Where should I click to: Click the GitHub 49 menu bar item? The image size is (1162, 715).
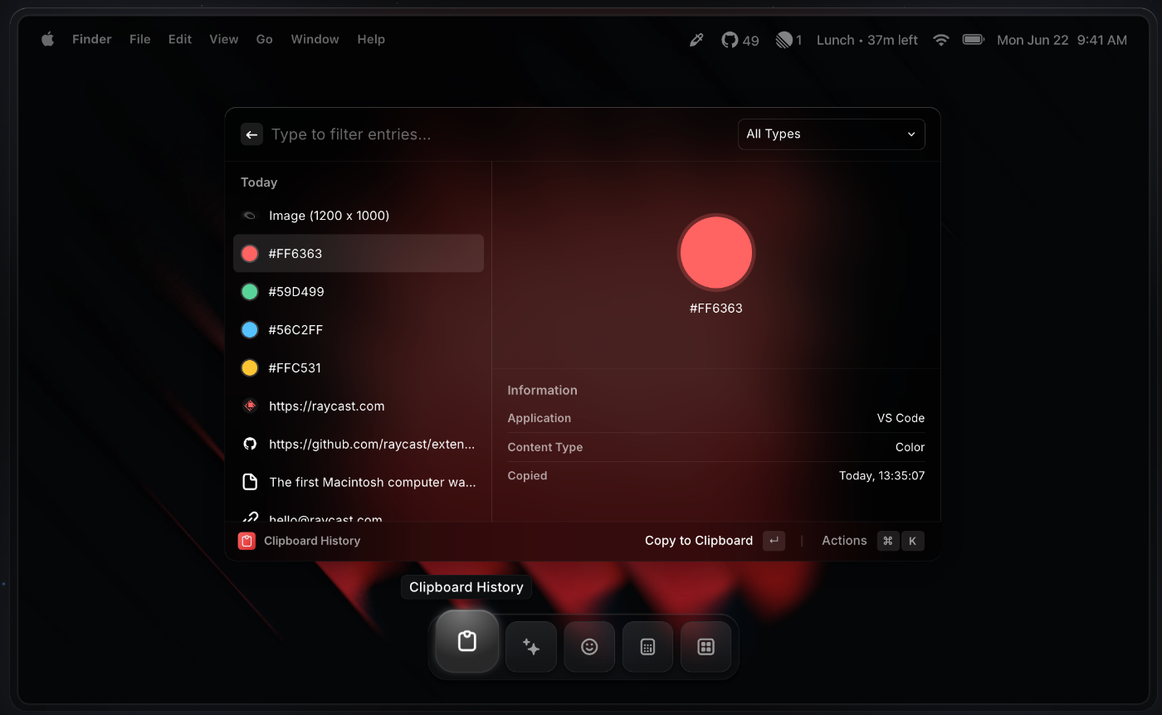pyautogui.click(x=740, y=40)
